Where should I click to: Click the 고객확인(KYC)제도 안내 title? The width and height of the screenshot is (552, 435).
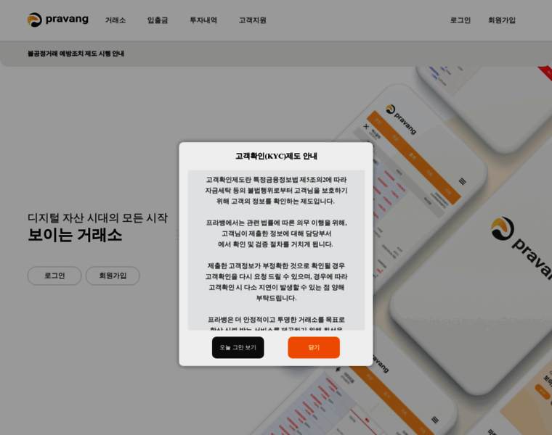(276, 156)
